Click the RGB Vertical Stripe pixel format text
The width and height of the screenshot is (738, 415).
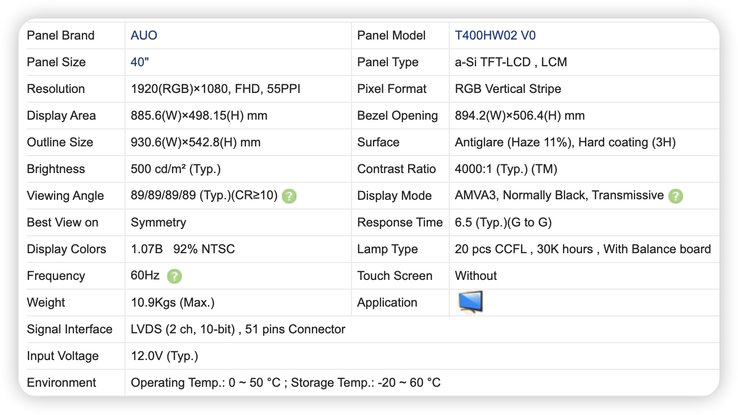point(507,89)
